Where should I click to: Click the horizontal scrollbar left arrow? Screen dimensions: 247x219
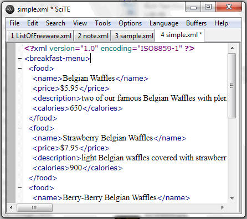tap(11, 207)
